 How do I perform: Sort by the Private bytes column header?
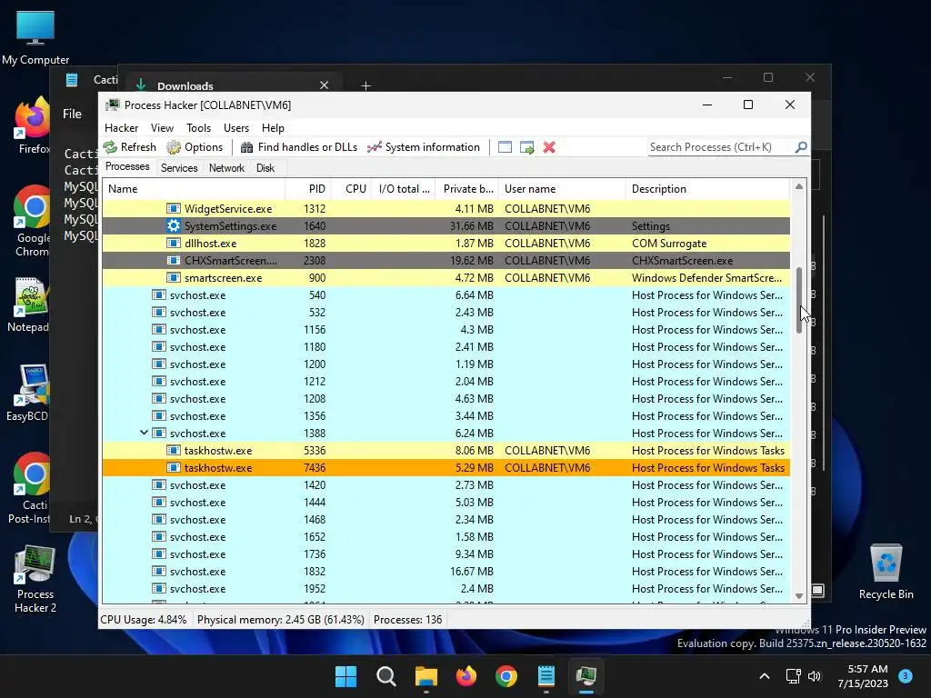tap(468, 189)
